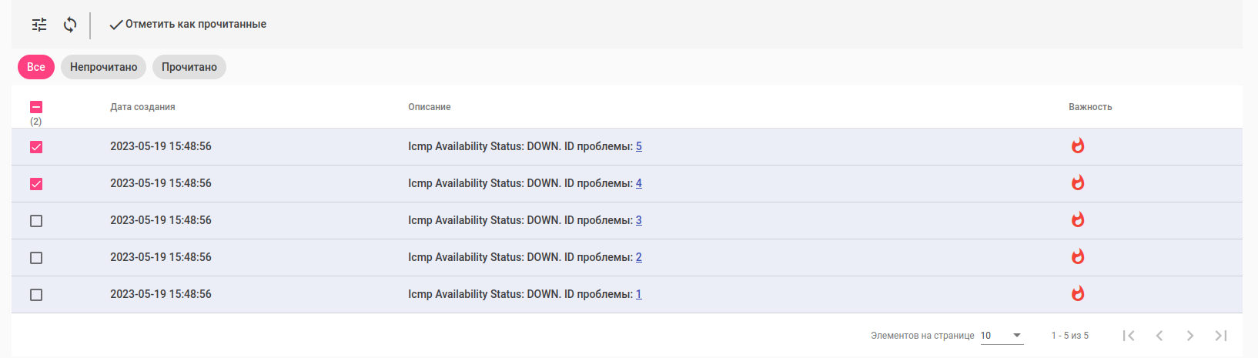The width and height of the screenshot is (1258, 358).
Task: Click Отметить как прочитанные button
Action: (x=188, y=25)
